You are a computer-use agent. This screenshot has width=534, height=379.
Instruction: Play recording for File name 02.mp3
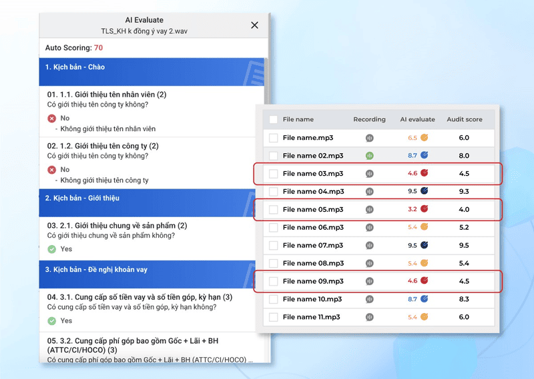[x=369, y=155]
